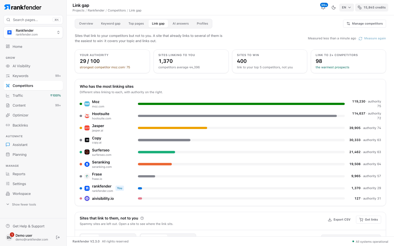Click the Demo user avatar
The image size is (394, 246).
pos(9,237)
